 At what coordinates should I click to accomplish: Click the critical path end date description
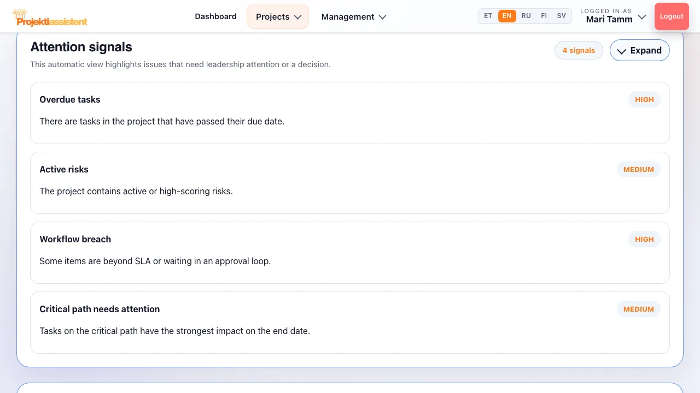click(x=174, y=331)
